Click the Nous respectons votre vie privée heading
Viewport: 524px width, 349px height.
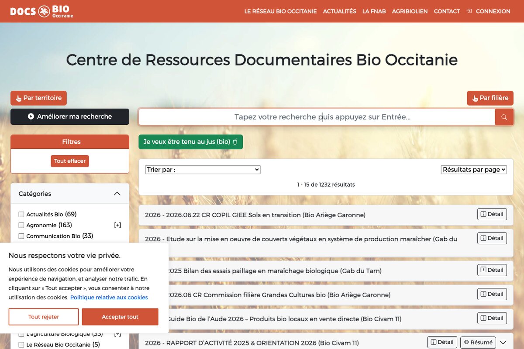(65, 256)
